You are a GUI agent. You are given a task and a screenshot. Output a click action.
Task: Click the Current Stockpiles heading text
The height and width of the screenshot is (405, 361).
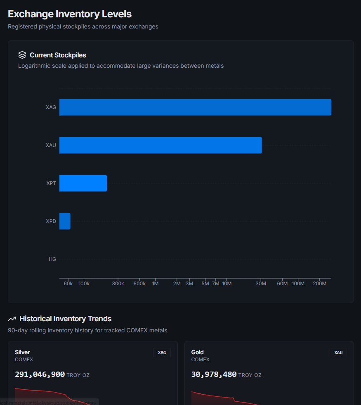tap(58, 55)
